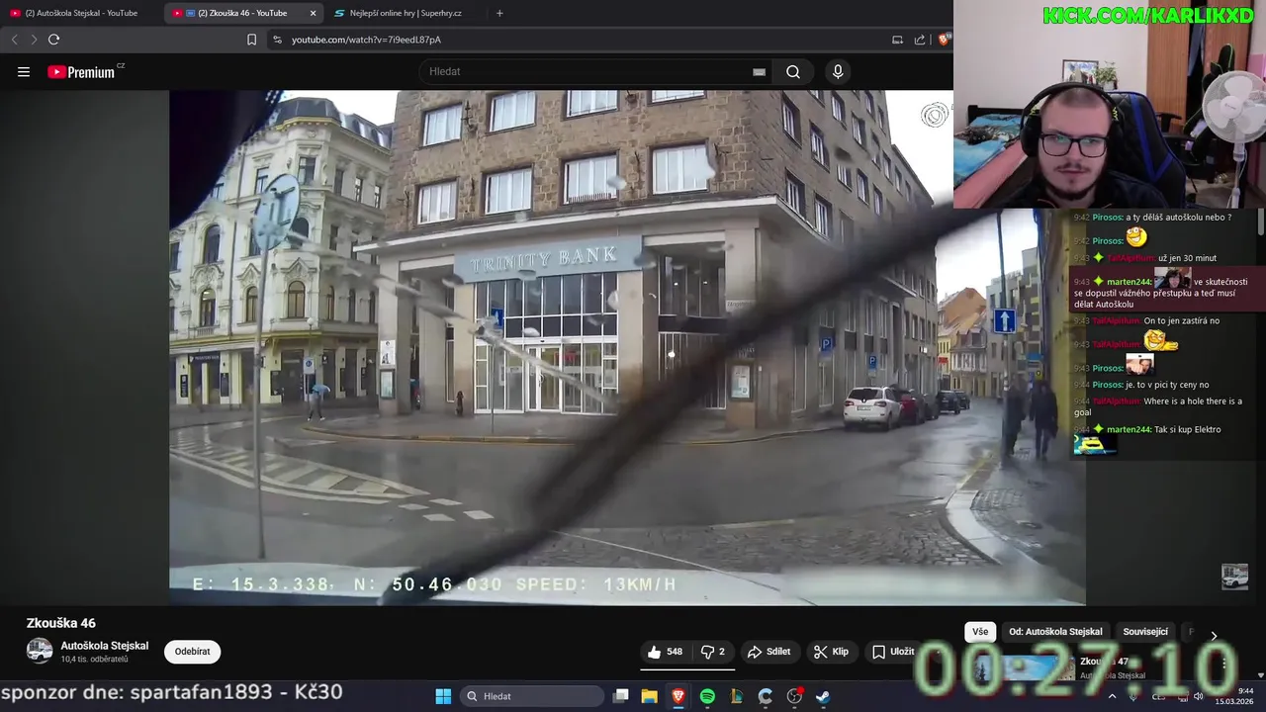Open the taskbar app with red notification dot
1266x712 pixels.
coord(794,696)
